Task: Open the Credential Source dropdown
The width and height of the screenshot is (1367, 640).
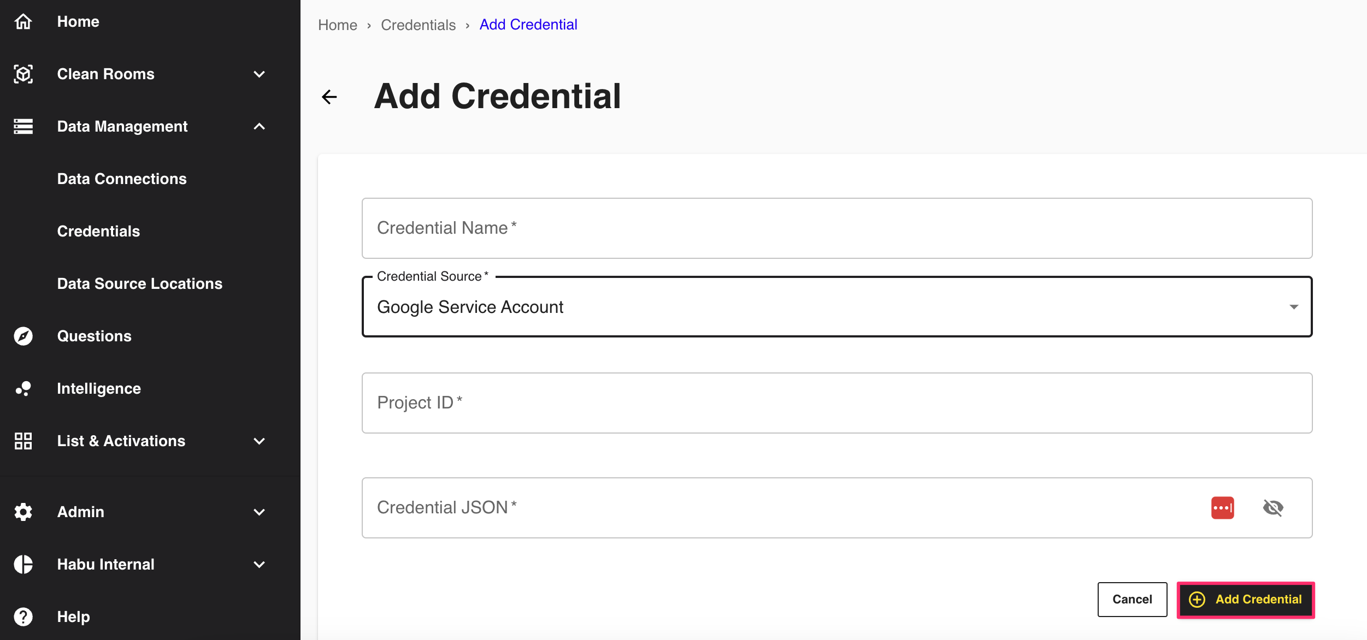Action: (x=836, y=307)
